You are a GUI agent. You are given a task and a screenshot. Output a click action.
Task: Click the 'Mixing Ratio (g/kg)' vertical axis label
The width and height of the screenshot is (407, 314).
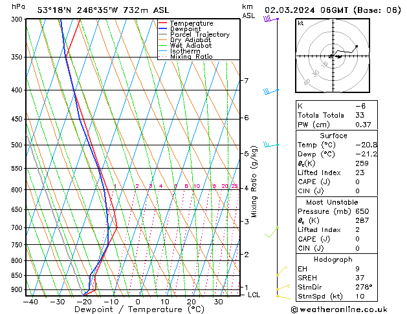pos(254,182)
